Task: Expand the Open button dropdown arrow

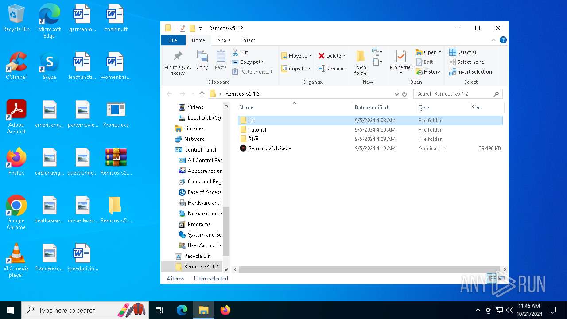Action: point(440,52)
